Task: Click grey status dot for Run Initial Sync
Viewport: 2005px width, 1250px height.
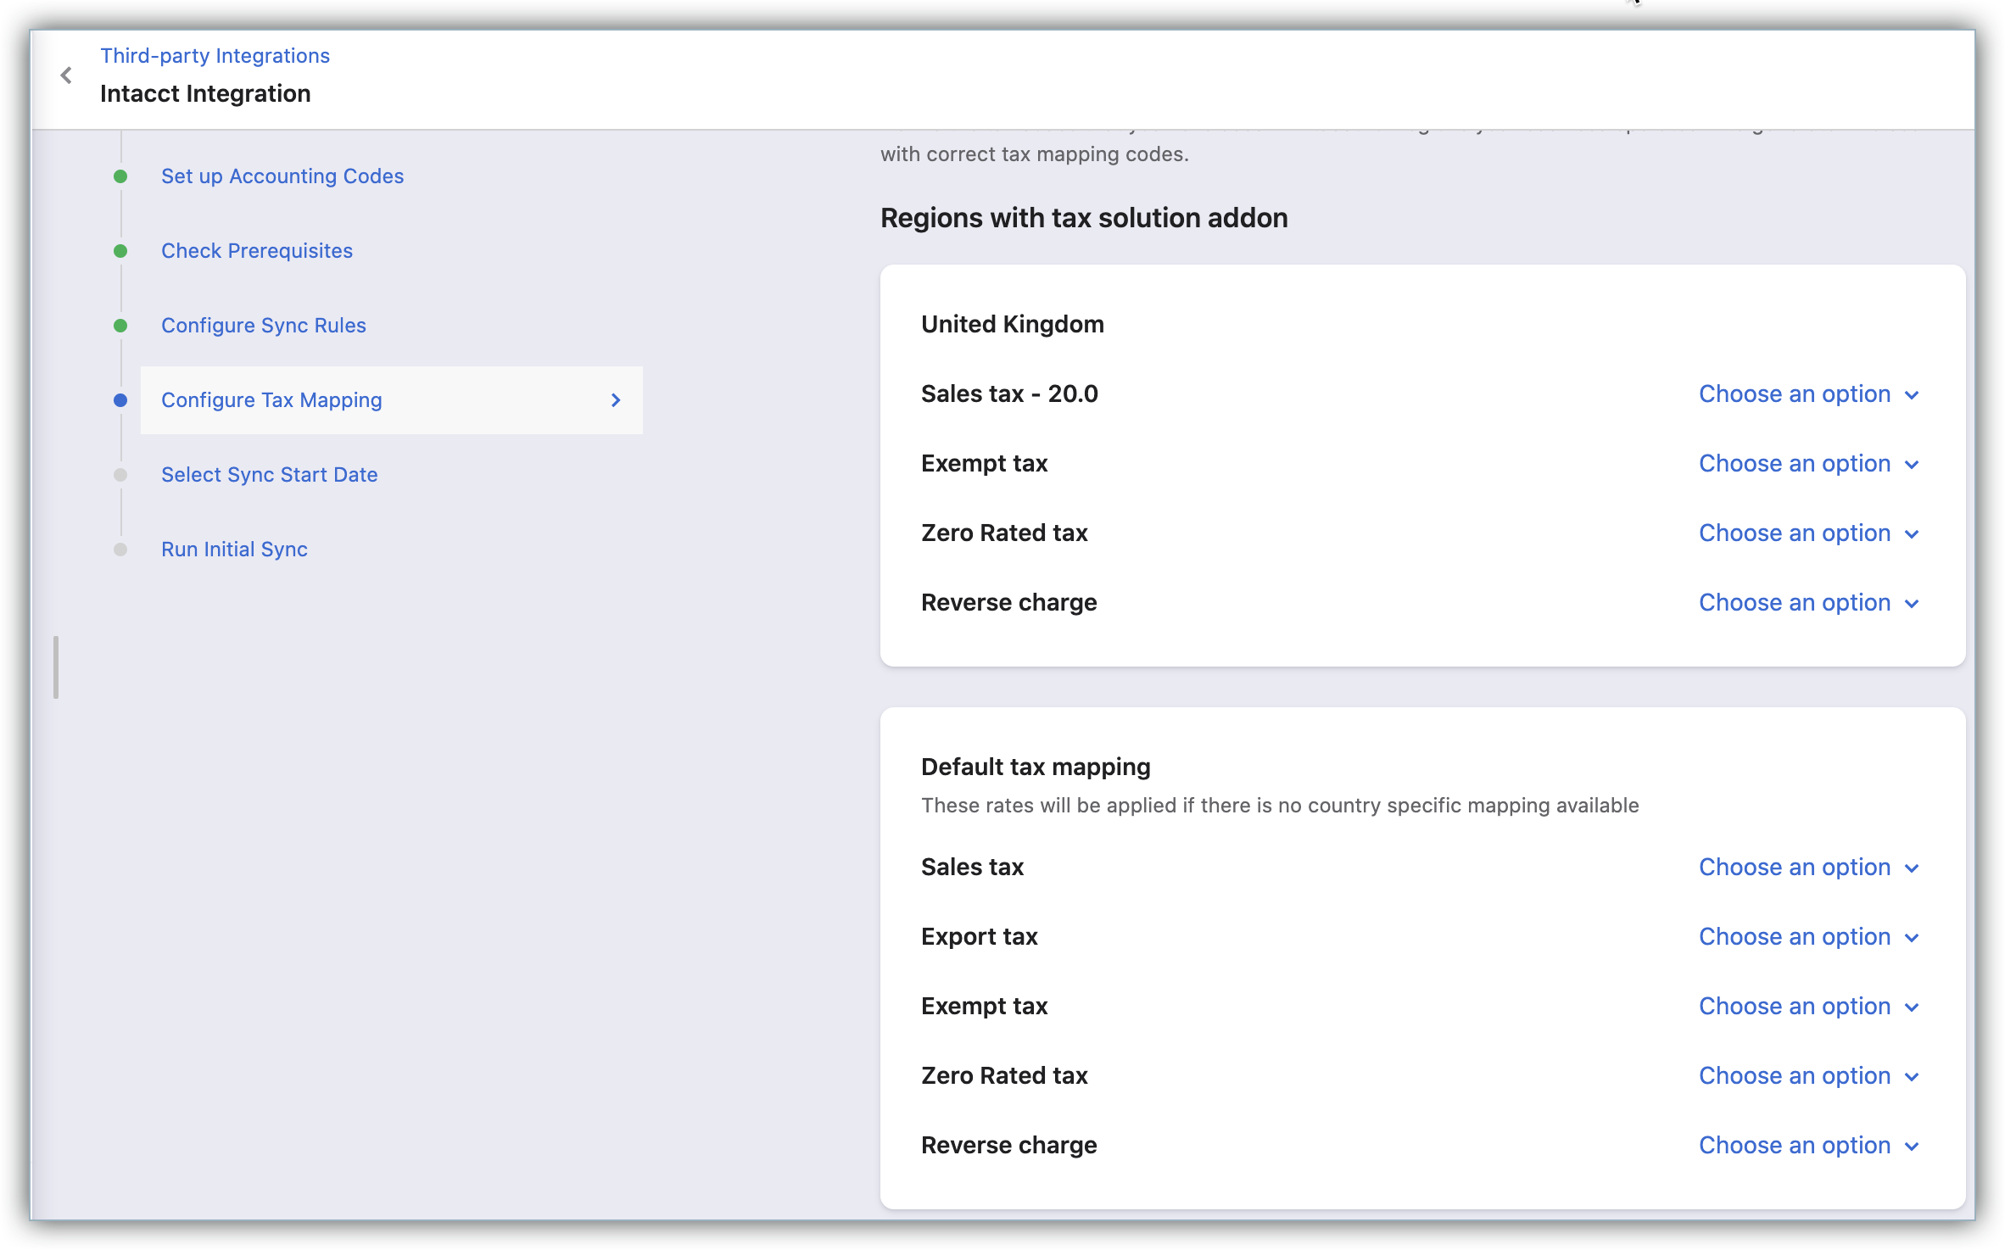Action: click(120, 550)
